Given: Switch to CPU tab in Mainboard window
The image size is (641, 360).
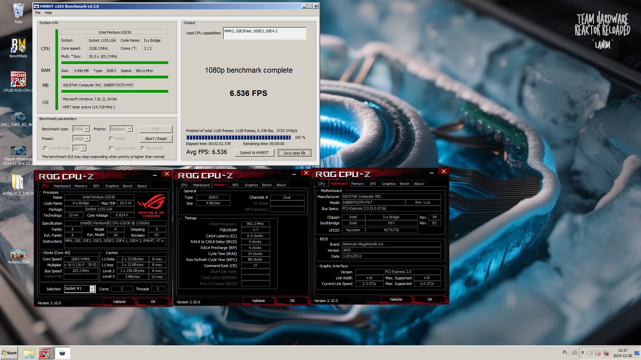Looking at the screenshot, I should coord(322,184).
